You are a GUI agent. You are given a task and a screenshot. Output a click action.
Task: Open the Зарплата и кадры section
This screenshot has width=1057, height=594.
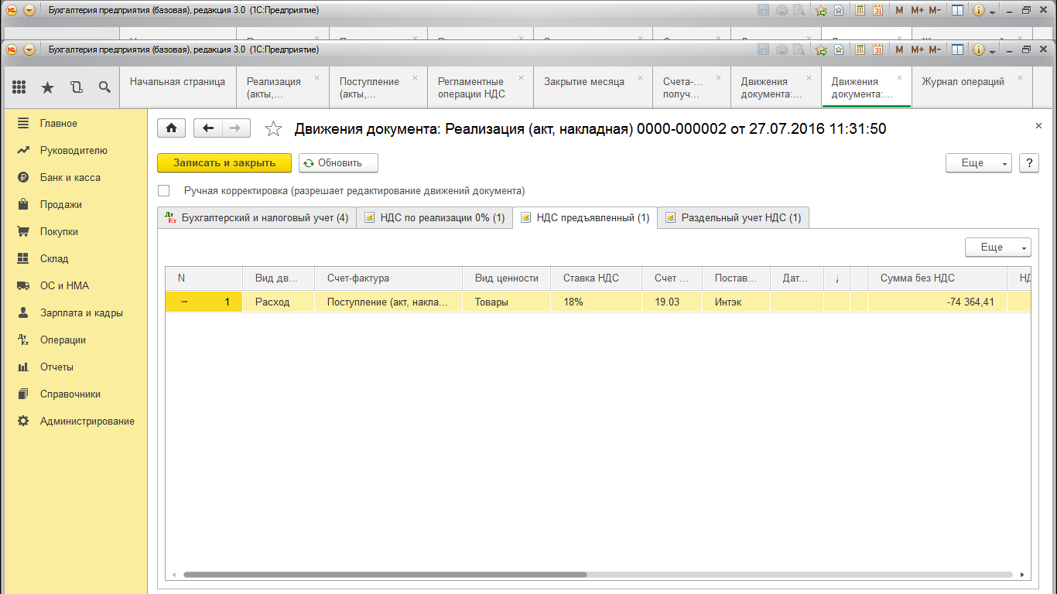pyautogui.click(x=81, y=312)
